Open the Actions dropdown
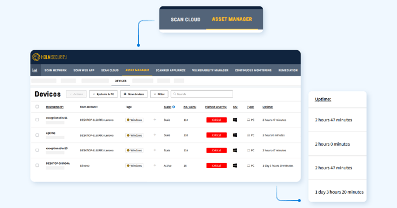This screenshot has height=208, width=397. coord(76,94)
